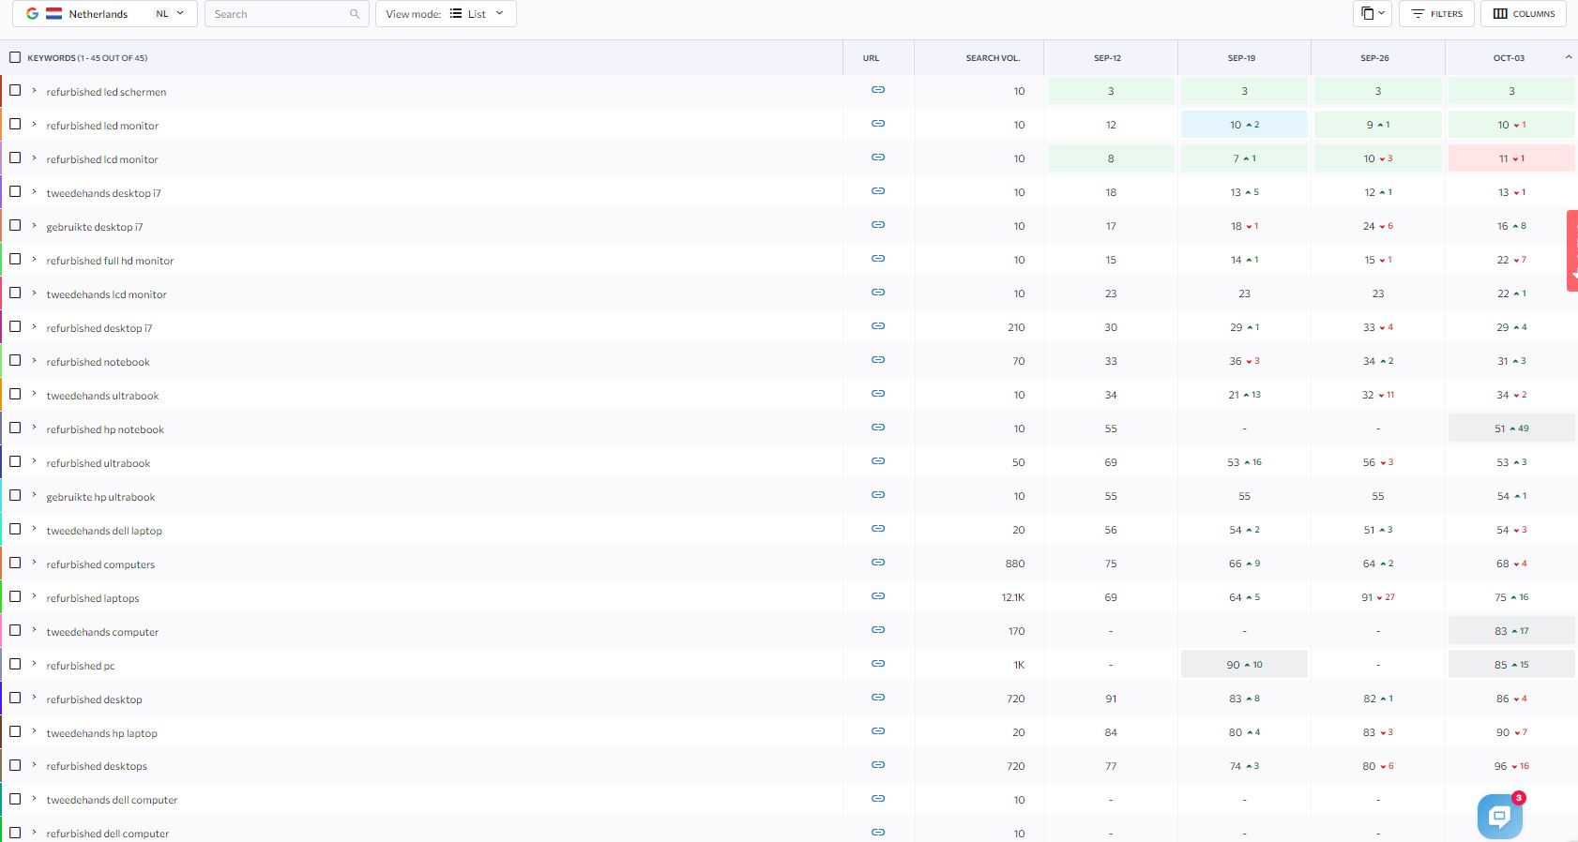Expand tweedehands computer row
1578x842 pixels.
pyautogui.click(x=34, y=630)
